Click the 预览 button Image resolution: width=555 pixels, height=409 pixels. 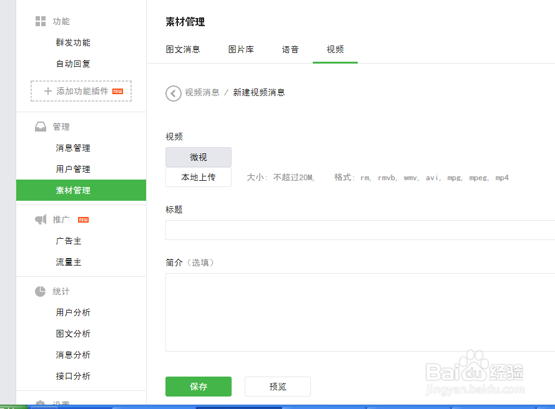point(277,387)
